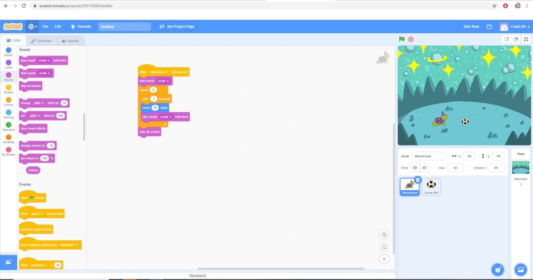
Task: Zoom out on the code workspace
Action: pos(384,247)
